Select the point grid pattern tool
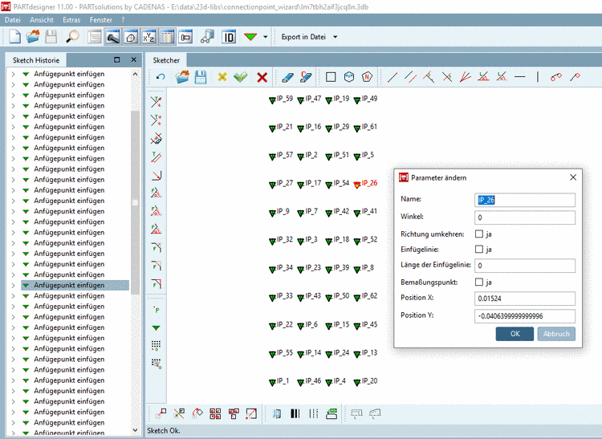Viewport: 602px width, 439px height. pyautogui.click(x=157, y=345)
